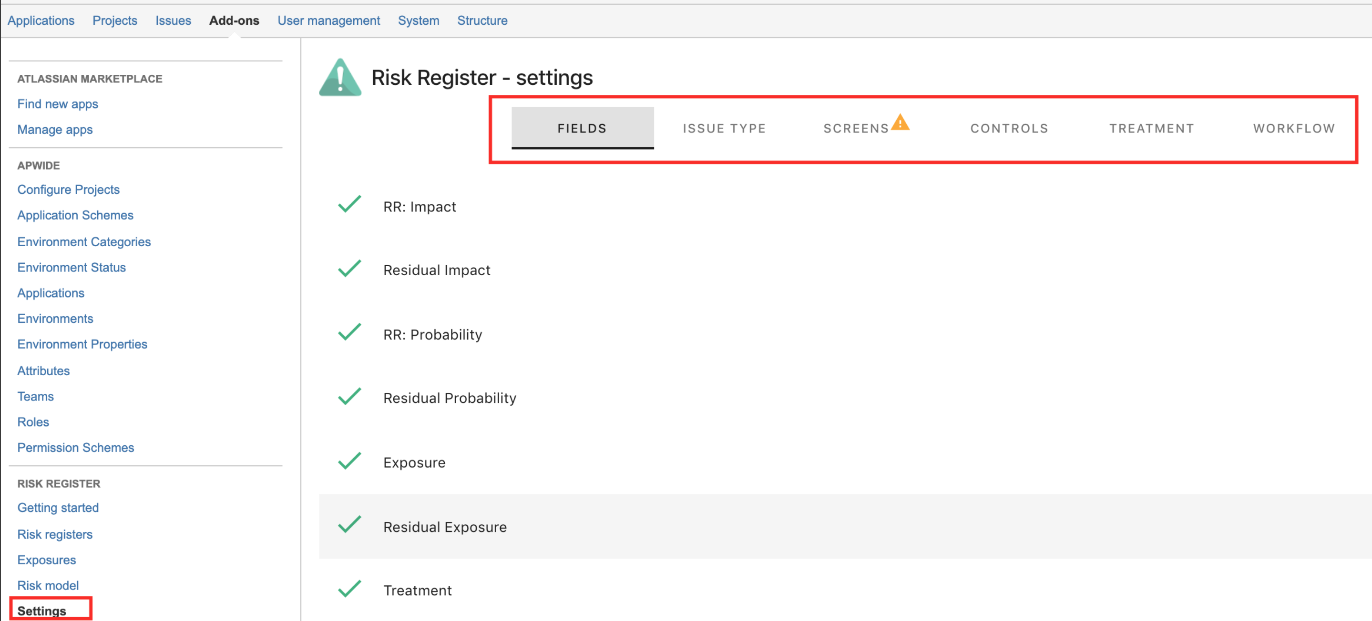
Task: Click the Treatment field row
Action: [x=845, y=590]
